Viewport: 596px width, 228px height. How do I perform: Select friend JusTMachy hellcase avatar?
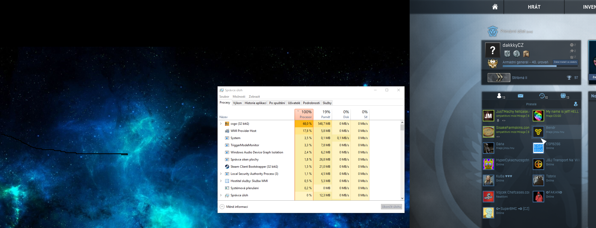pyautogui.click(x=488, y=116)
